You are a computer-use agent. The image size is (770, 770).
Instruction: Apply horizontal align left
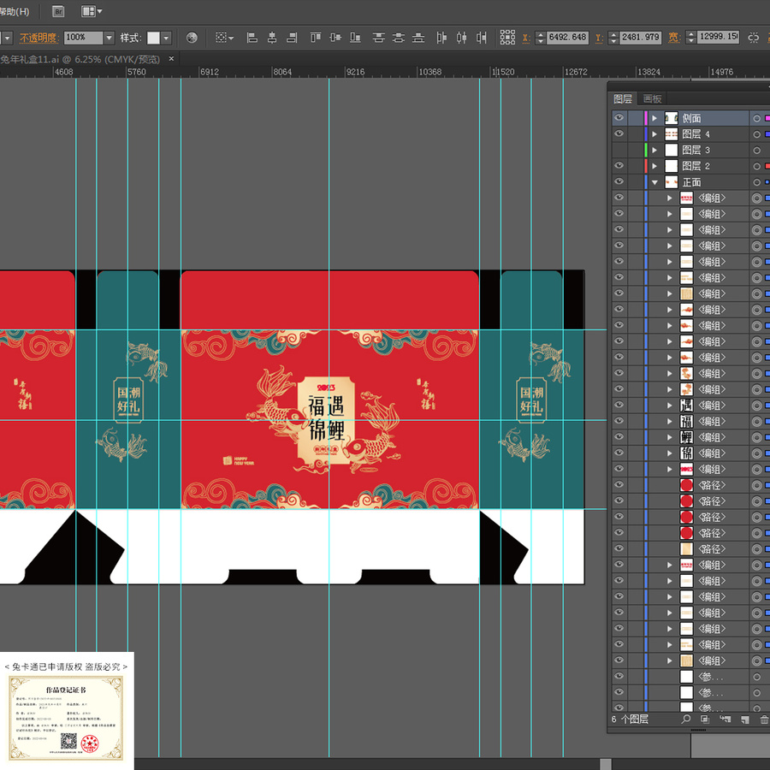[252, 38]
